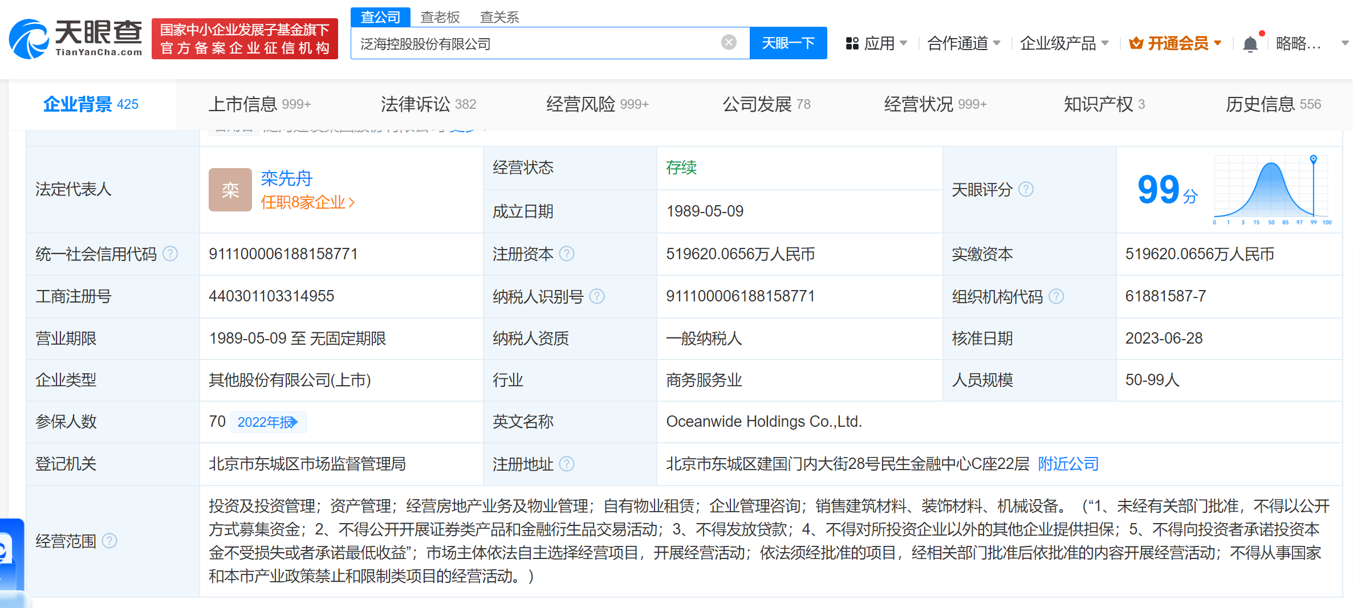1353x608 pixels.
Task: Click founding date 1989-05-09
Action: [705, 211]
